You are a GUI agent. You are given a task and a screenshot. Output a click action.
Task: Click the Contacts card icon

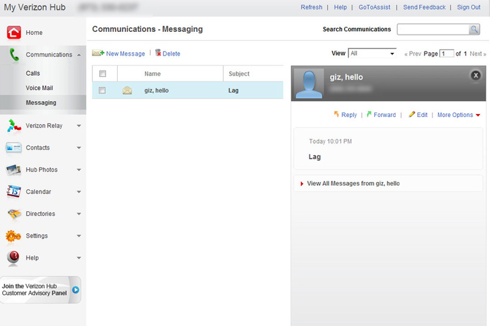coord(13,148)
